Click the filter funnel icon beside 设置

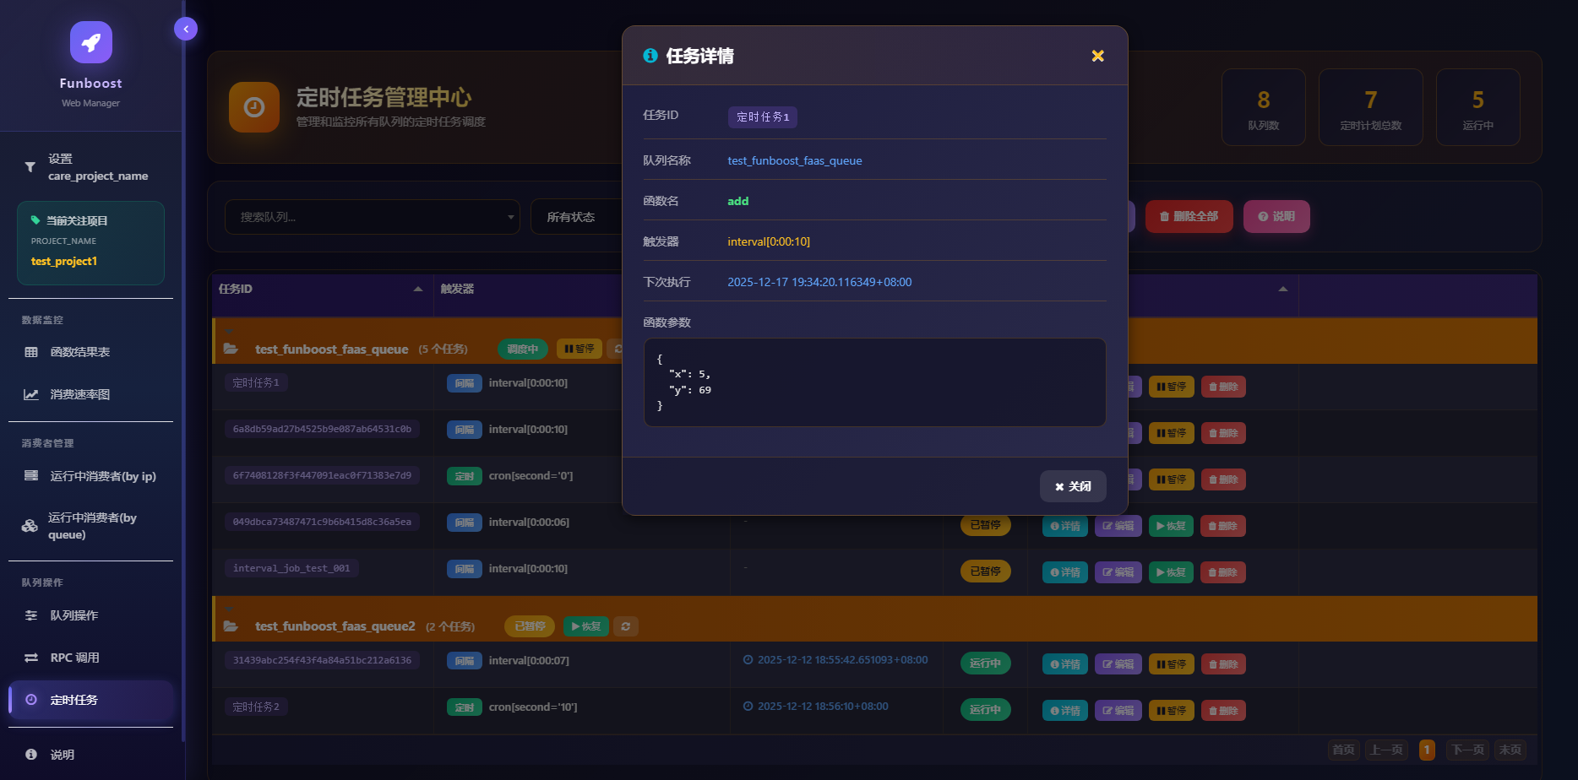click(30, 167)
